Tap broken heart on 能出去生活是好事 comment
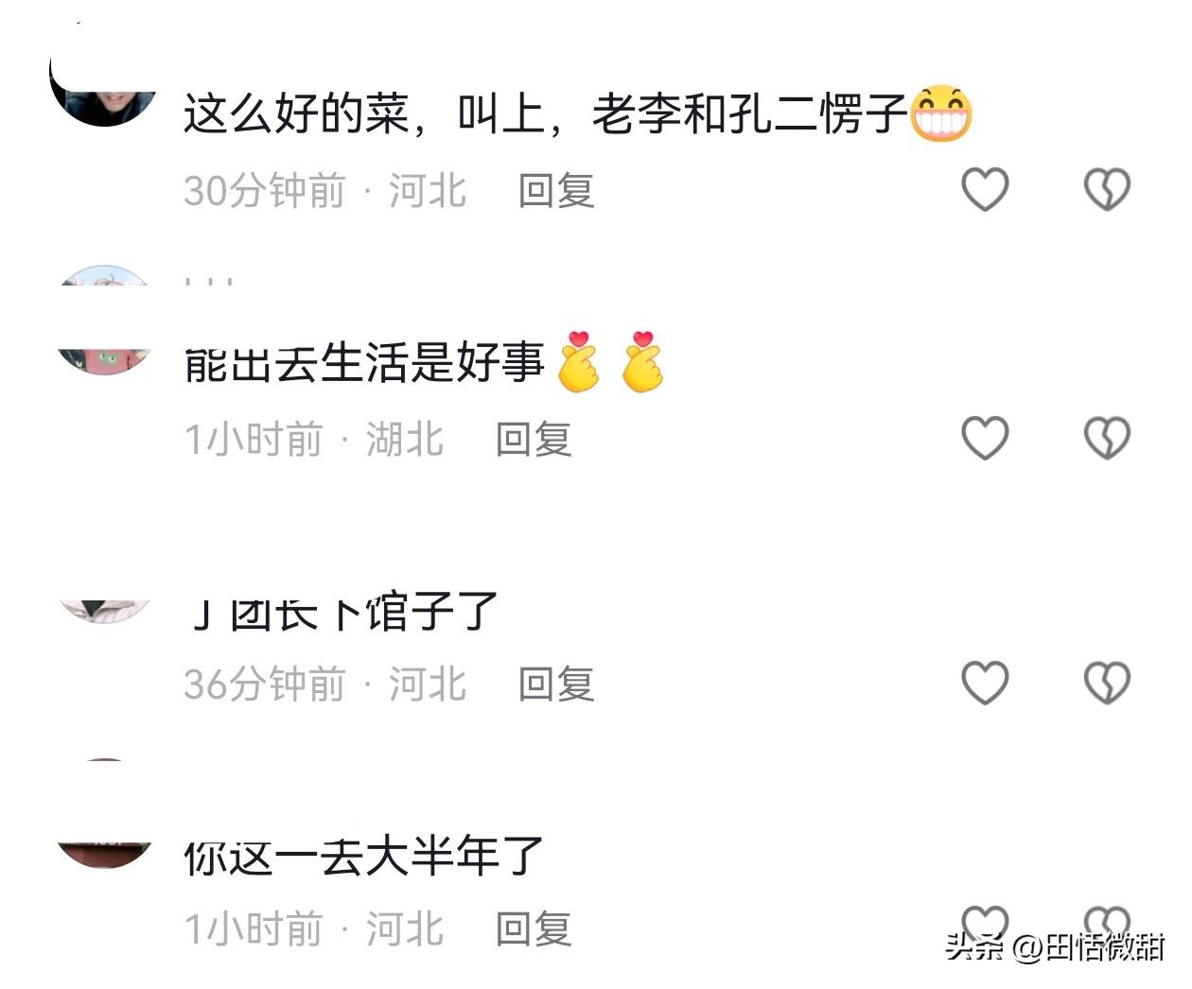The height and width of the screenshot is (989, 1192). (1107, 438)
